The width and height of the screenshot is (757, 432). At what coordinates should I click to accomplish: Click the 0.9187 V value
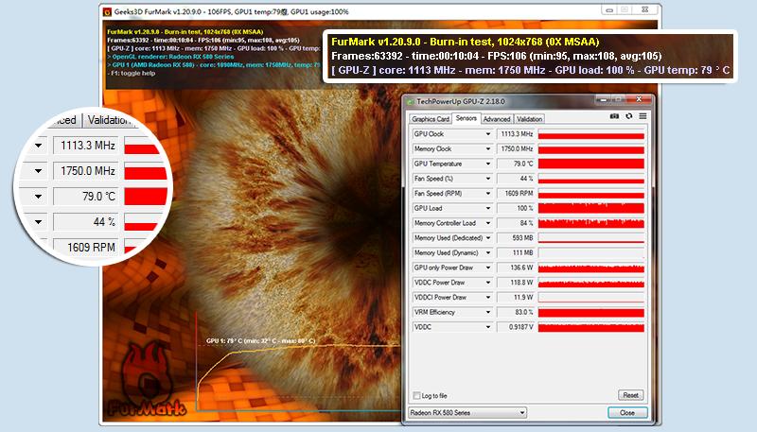516,327
